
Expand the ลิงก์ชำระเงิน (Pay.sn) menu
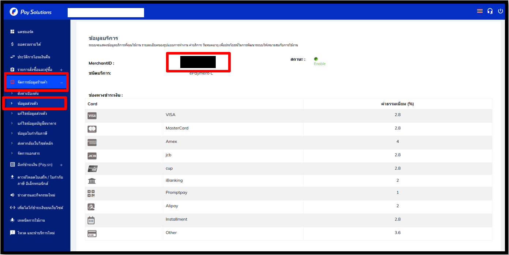tap(61, 165)
